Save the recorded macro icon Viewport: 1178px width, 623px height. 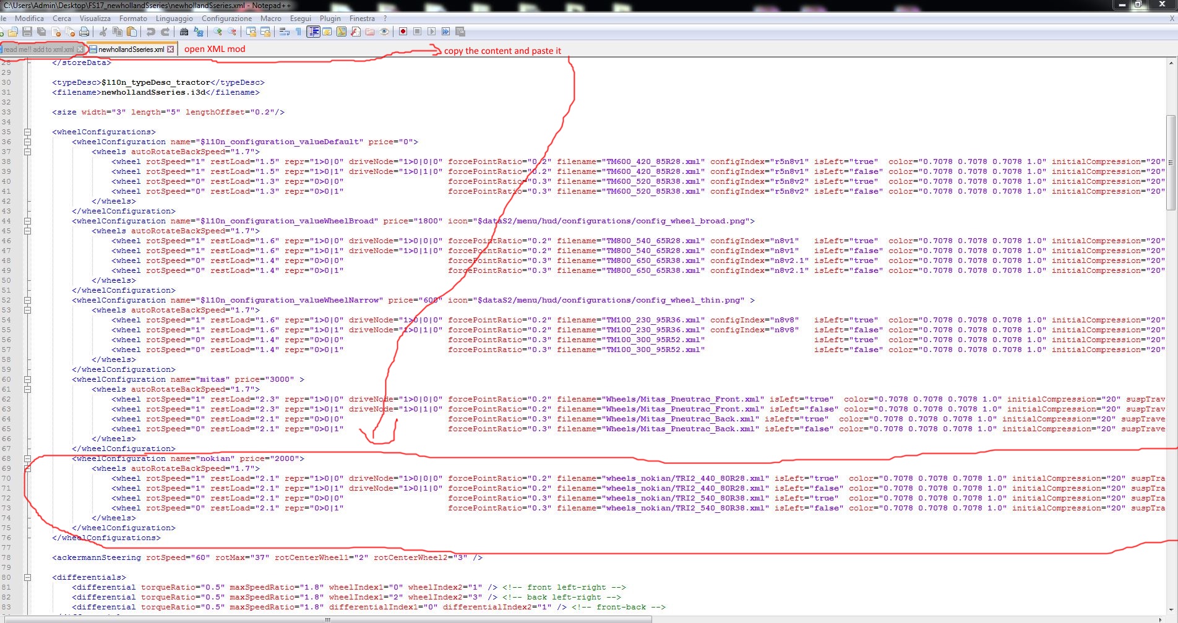click(x=460, y=32)
